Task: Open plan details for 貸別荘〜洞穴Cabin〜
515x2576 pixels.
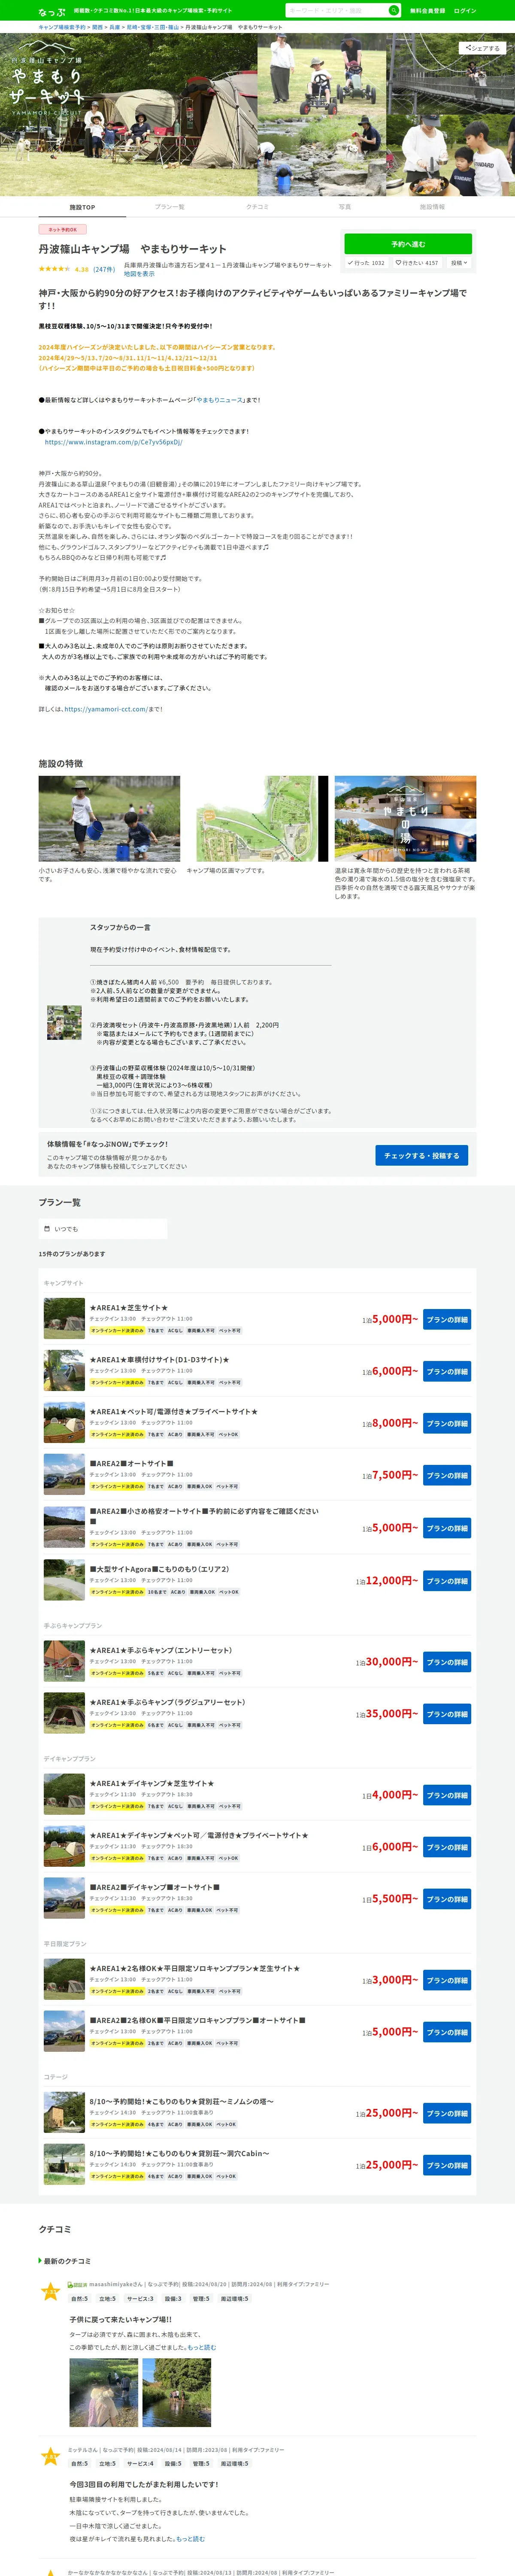Action: 447,2166
